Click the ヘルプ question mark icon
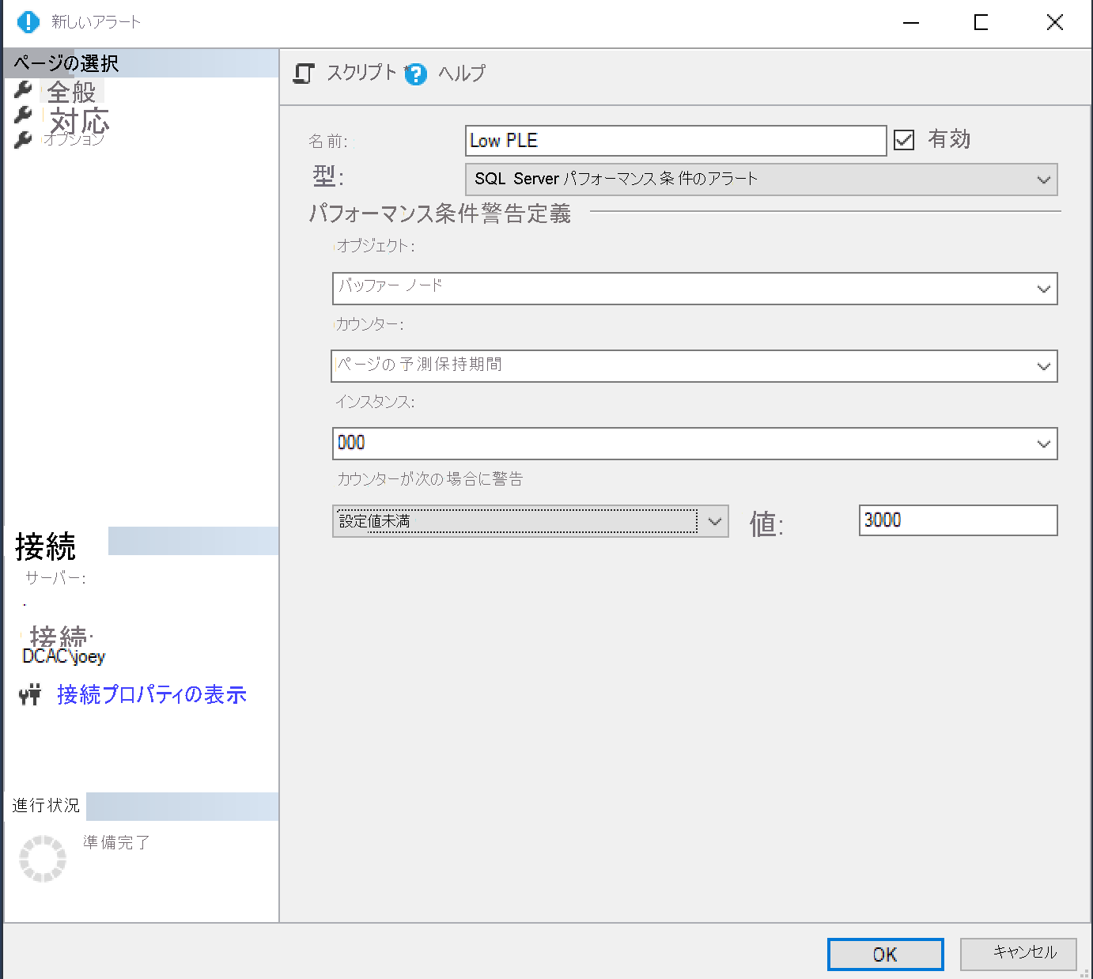The width and height of the screenshot is (1093, 979). click(415, 75)
